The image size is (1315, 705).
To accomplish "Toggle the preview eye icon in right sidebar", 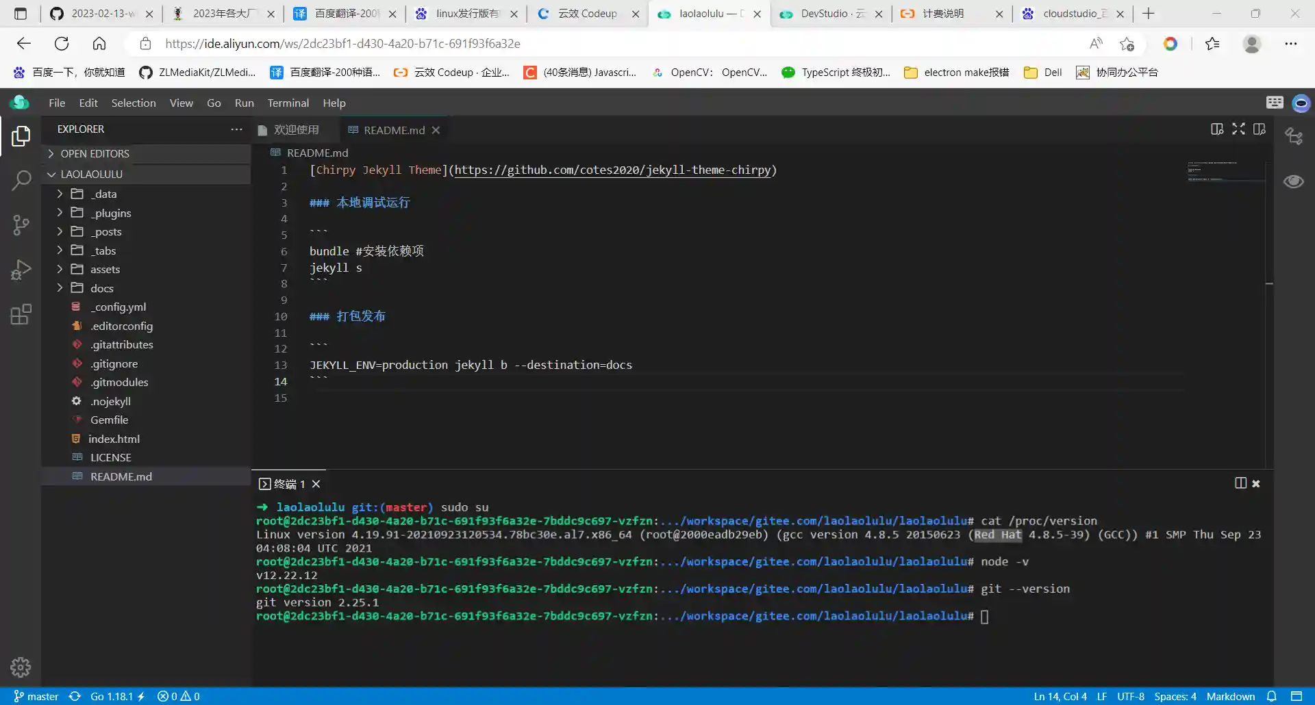I will click(x=1293, y=181).
